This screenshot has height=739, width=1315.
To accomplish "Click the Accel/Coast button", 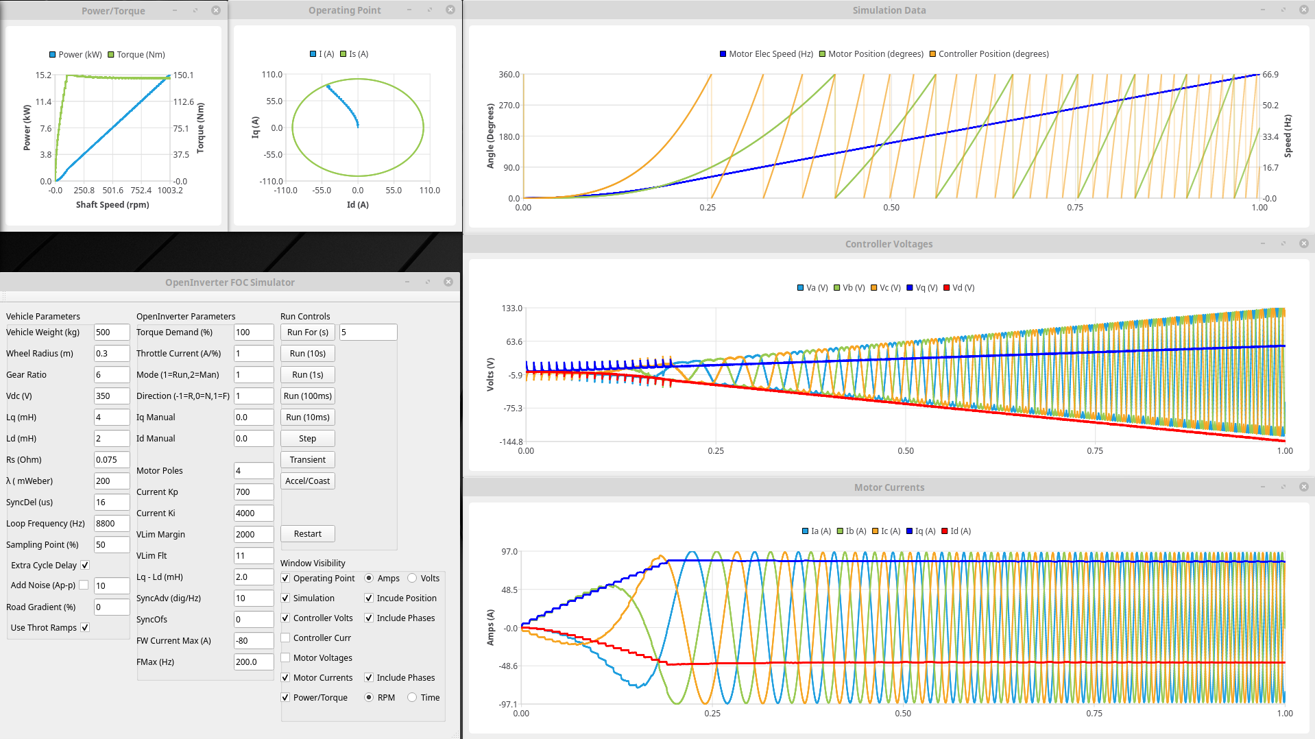I will click(x=307, y=481).
